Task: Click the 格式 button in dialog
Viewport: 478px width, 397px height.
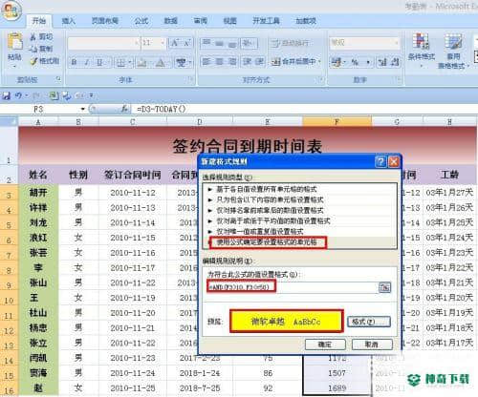Action: [369, 322]
